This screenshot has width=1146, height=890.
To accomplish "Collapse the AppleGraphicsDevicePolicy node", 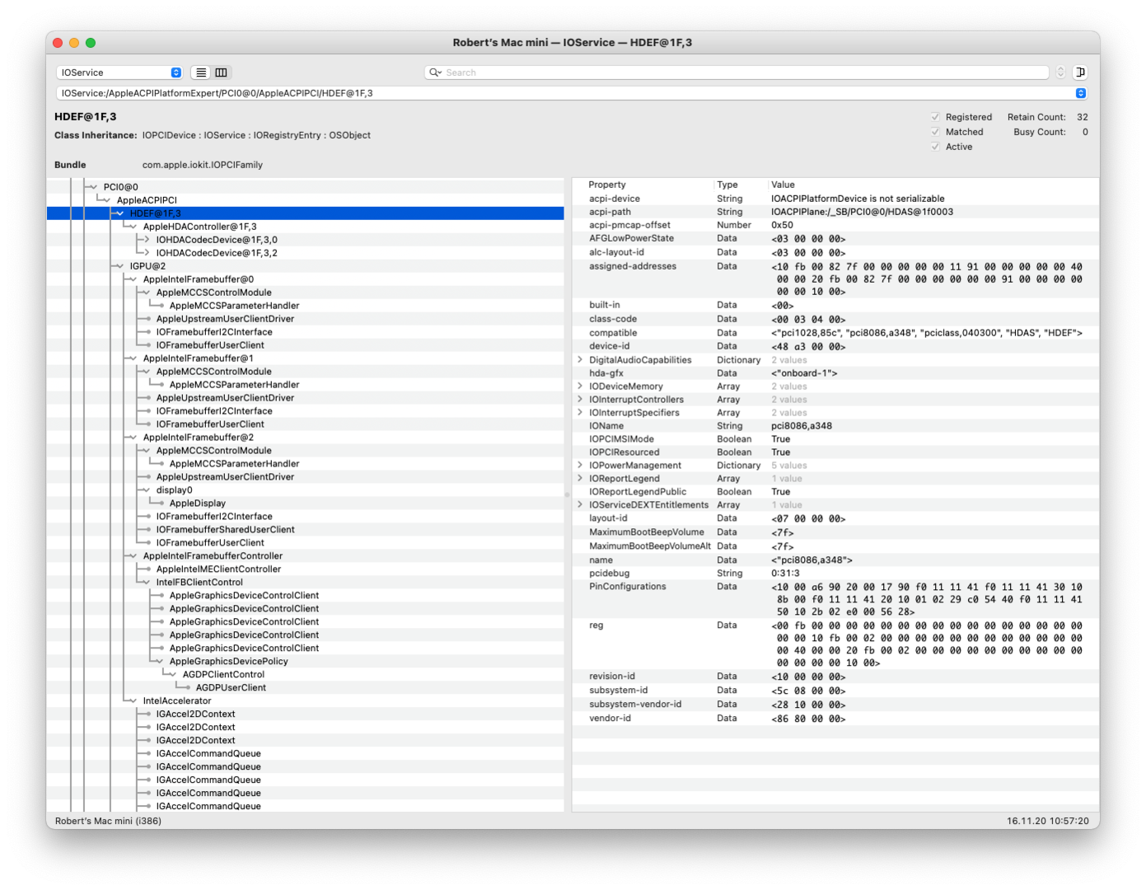I will (x=160, y=662).
